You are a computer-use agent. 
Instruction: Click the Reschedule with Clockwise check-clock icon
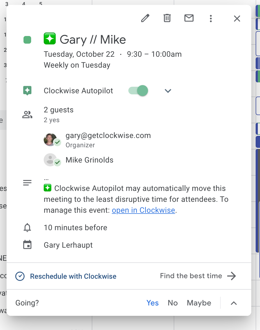coord(20,276)
